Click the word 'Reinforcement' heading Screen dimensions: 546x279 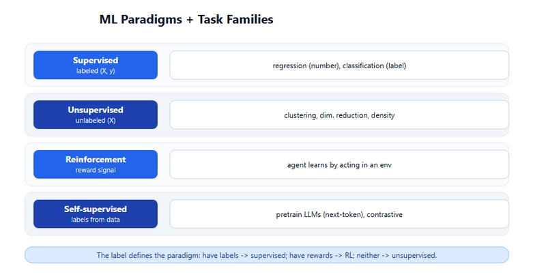[96, 160]
